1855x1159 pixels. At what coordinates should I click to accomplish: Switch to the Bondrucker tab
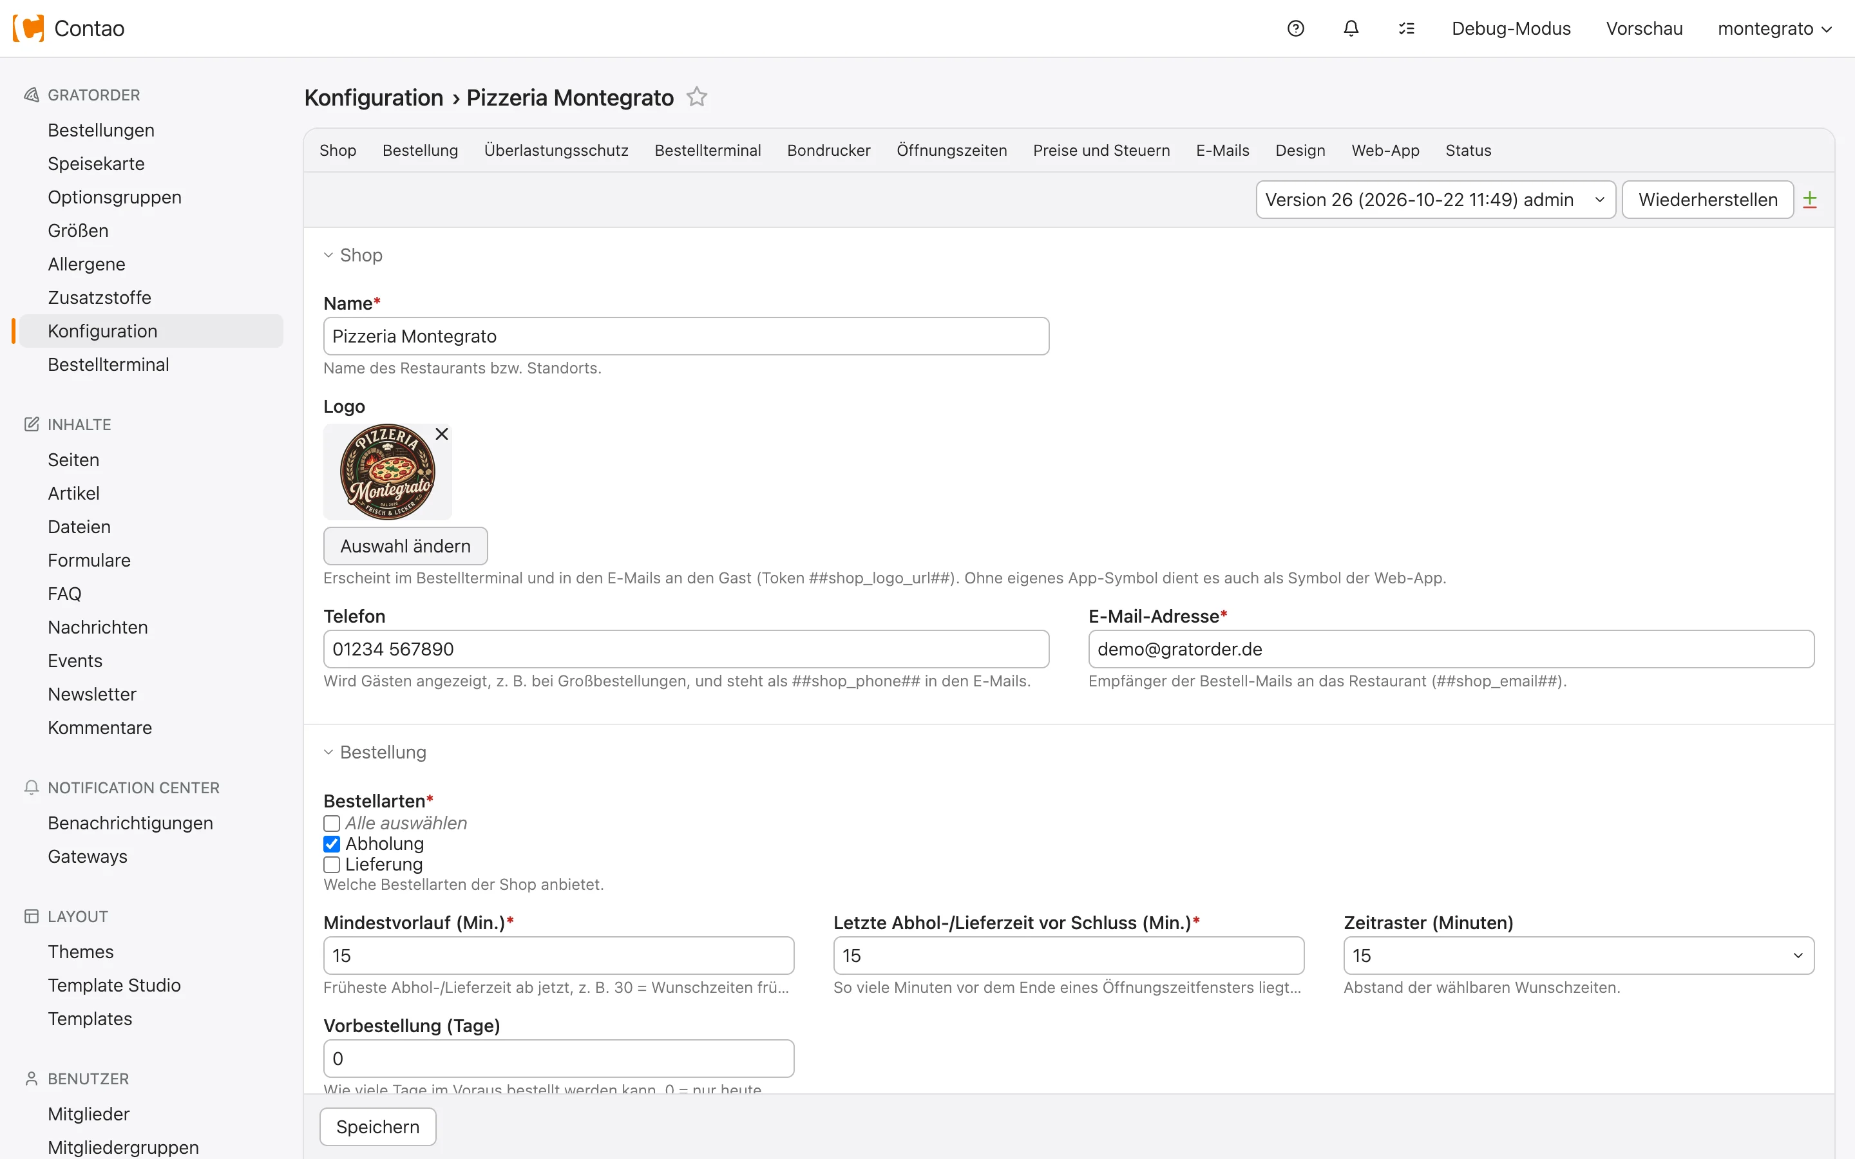click(828, 151)
